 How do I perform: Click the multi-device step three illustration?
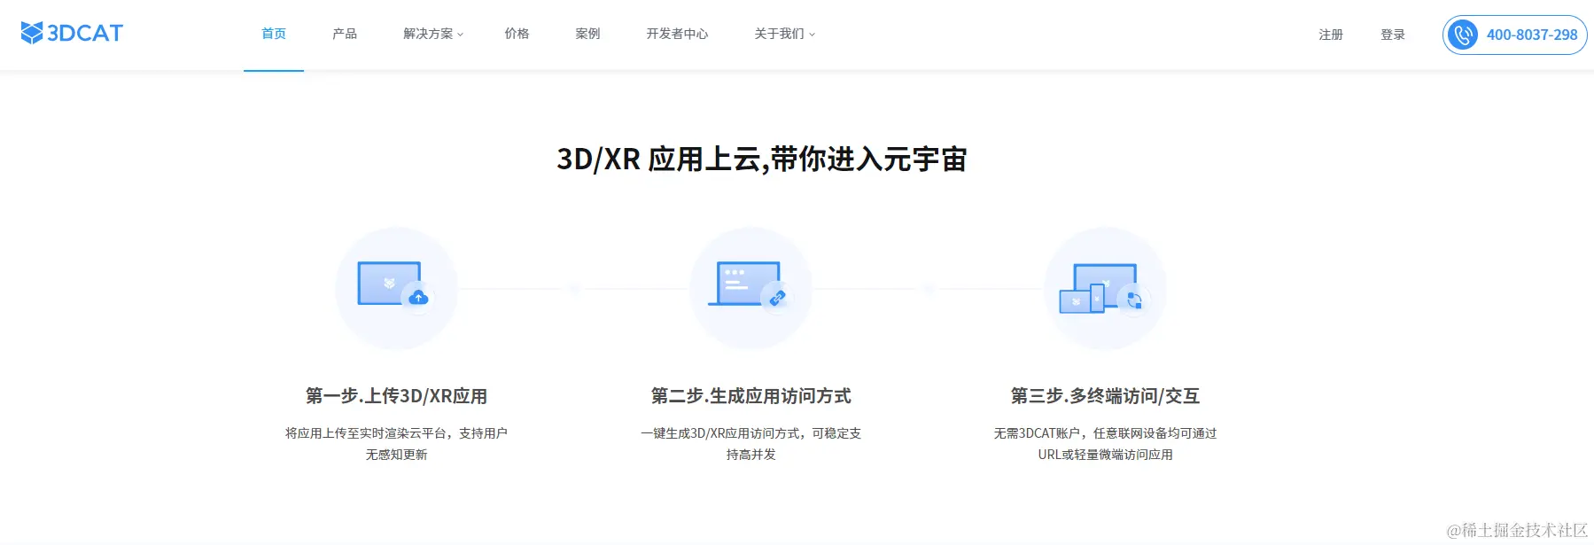pos(1105,288)
